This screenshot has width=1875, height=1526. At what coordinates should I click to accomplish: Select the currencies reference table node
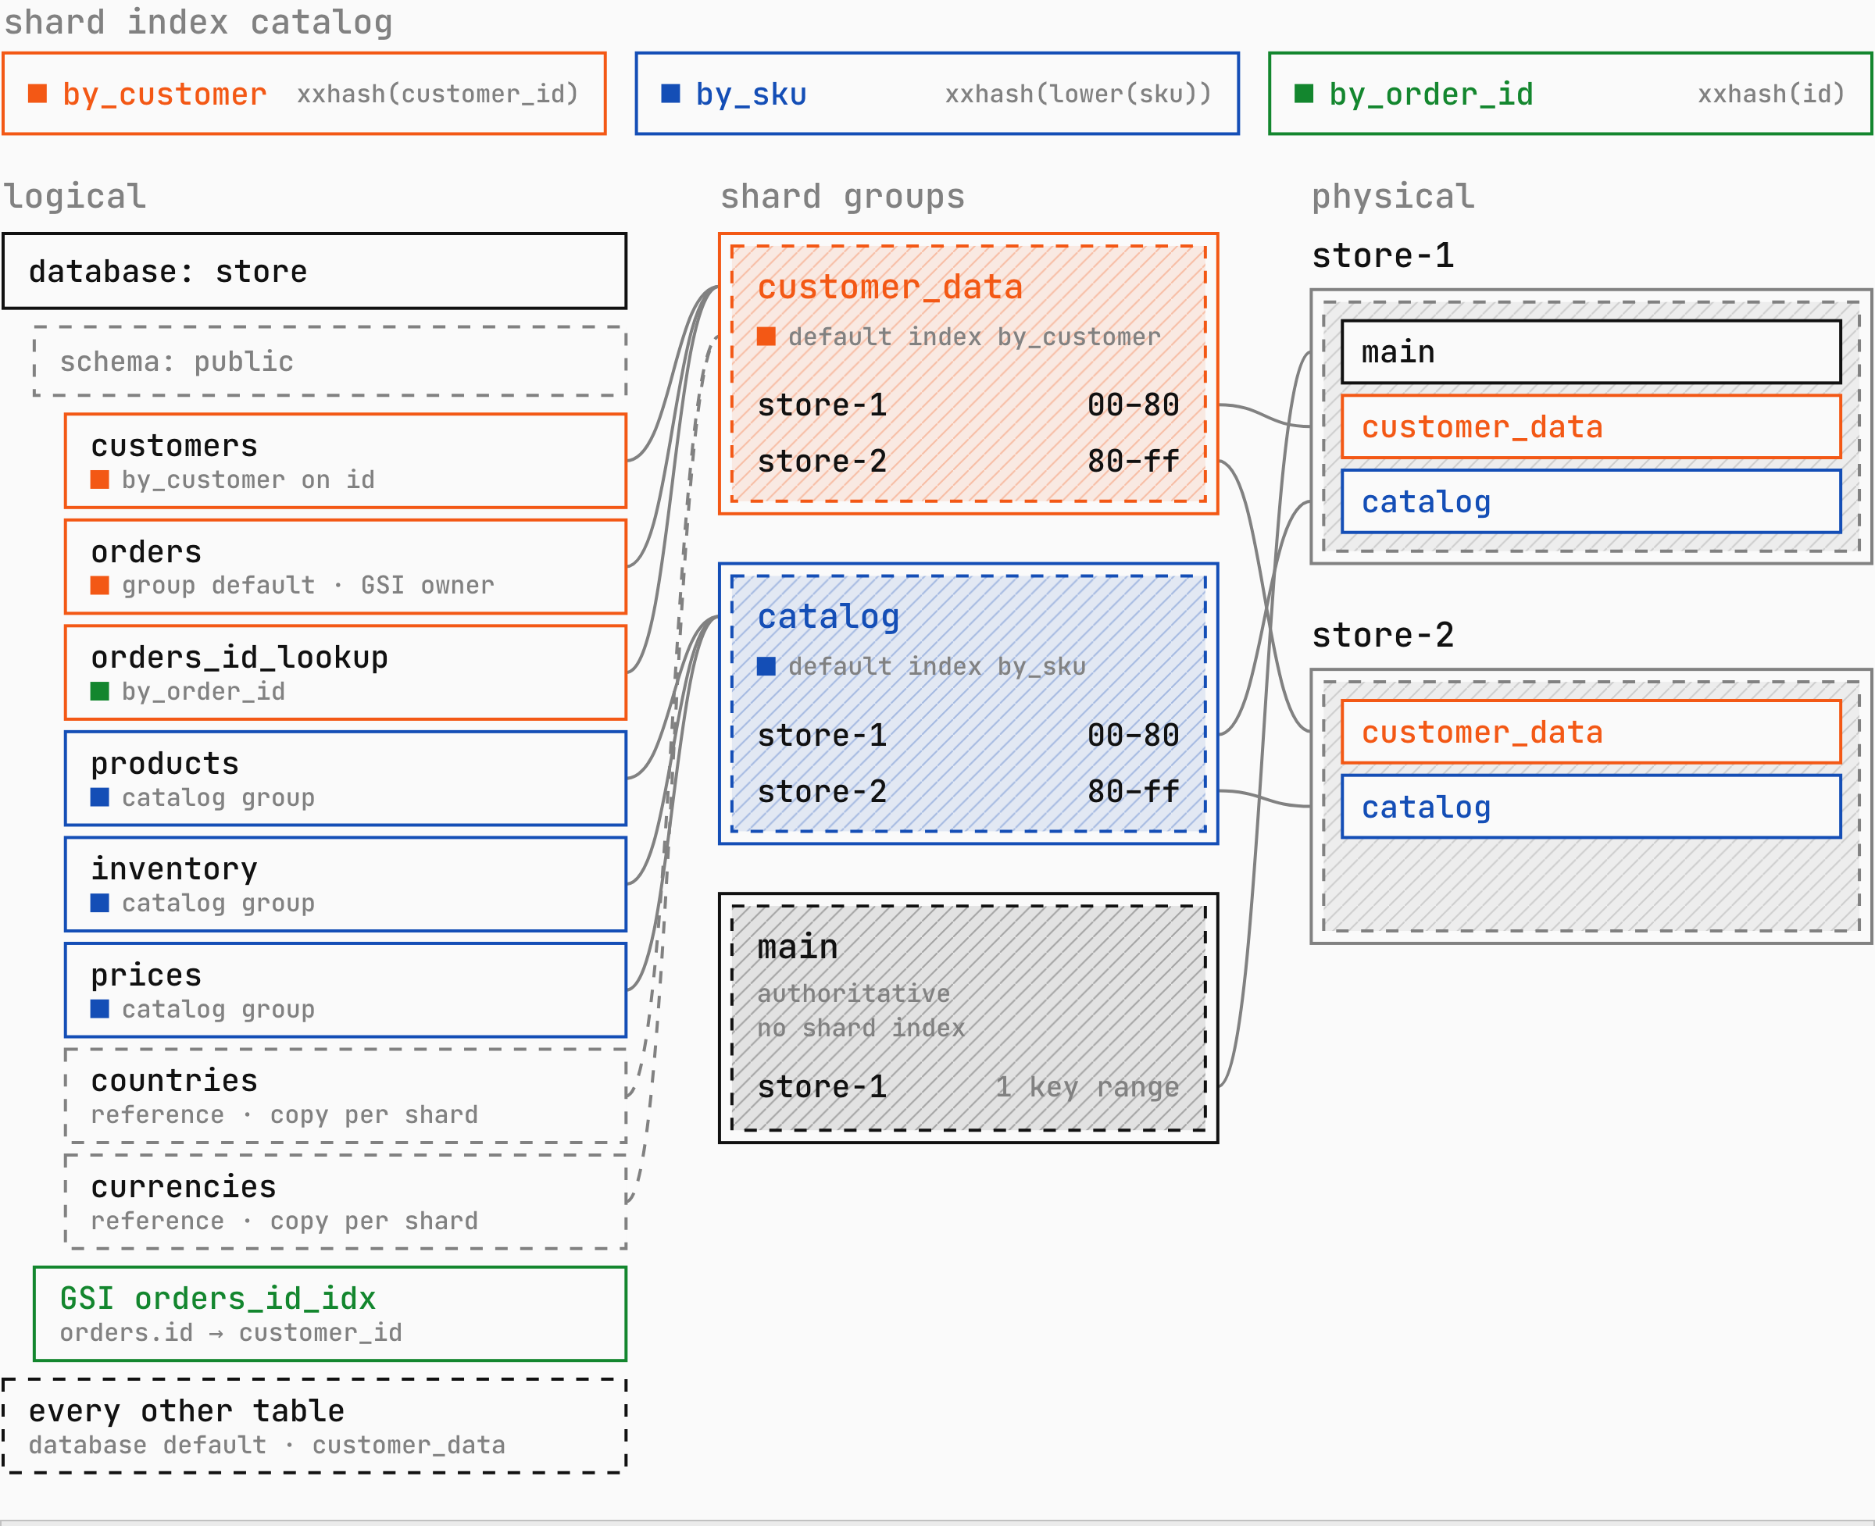pos(345,1202)
